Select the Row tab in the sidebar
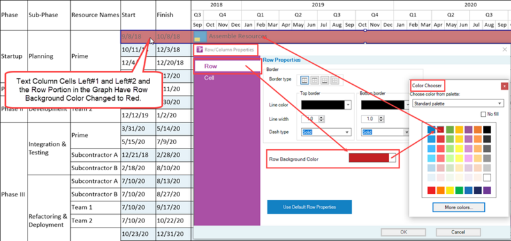This screenshot has height=241, width=511. (x=227, y=66)
